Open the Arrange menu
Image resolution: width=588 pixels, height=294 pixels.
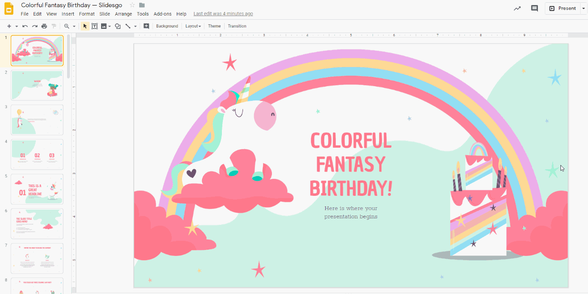coord(124,14)
